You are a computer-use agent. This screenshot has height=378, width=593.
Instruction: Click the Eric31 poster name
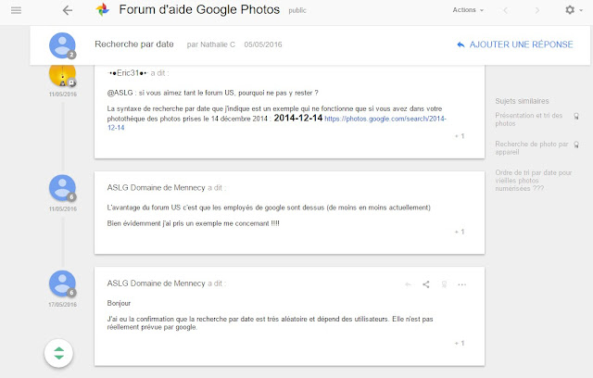click(128, 73)
